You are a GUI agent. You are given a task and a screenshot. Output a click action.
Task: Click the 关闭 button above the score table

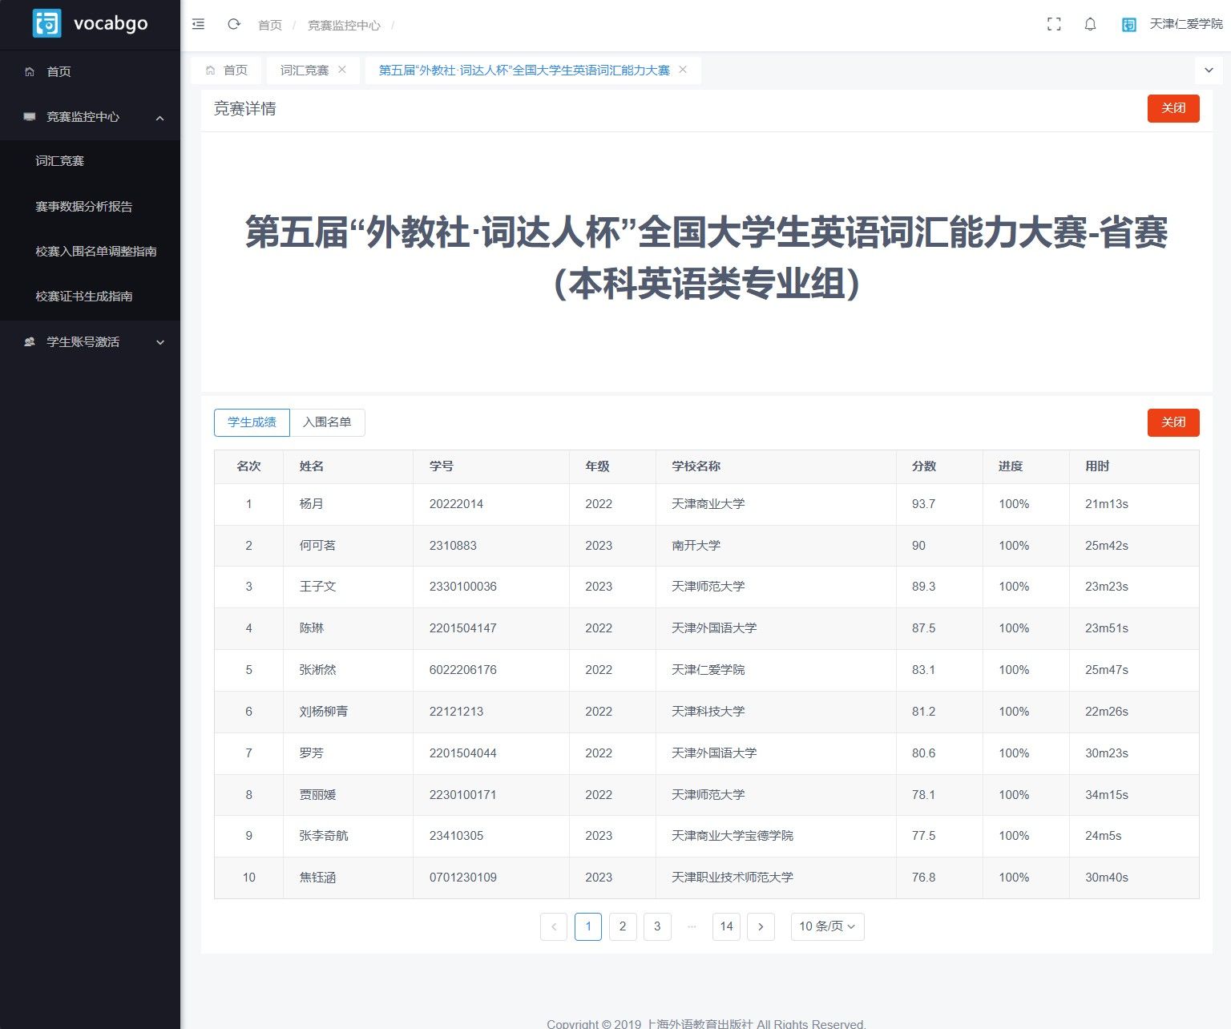click(x=1173, y=422)
